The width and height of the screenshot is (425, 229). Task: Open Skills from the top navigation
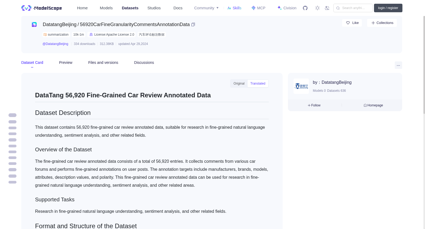click(x=235, y=8)
